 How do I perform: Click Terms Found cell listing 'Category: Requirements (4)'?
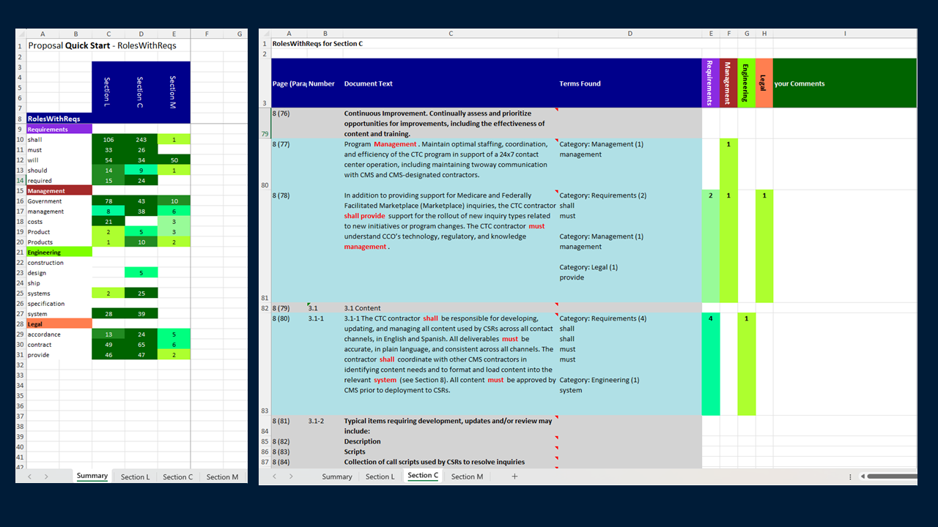629,365
